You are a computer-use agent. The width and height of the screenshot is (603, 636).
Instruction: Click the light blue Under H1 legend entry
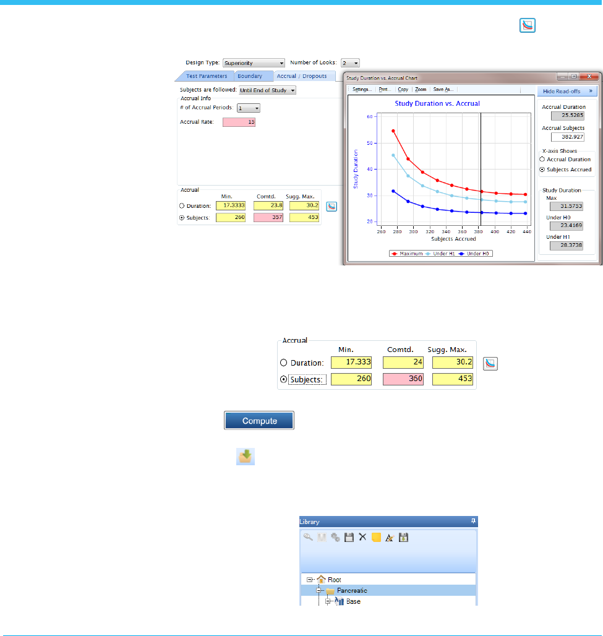click(x=440, y=254)
